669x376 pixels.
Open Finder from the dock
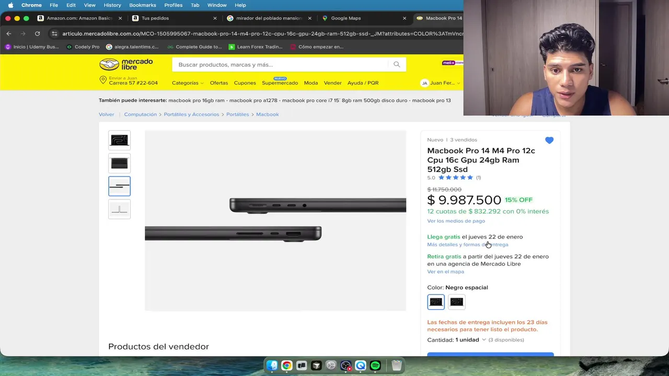pyautogui.click(x=272, y=366)
